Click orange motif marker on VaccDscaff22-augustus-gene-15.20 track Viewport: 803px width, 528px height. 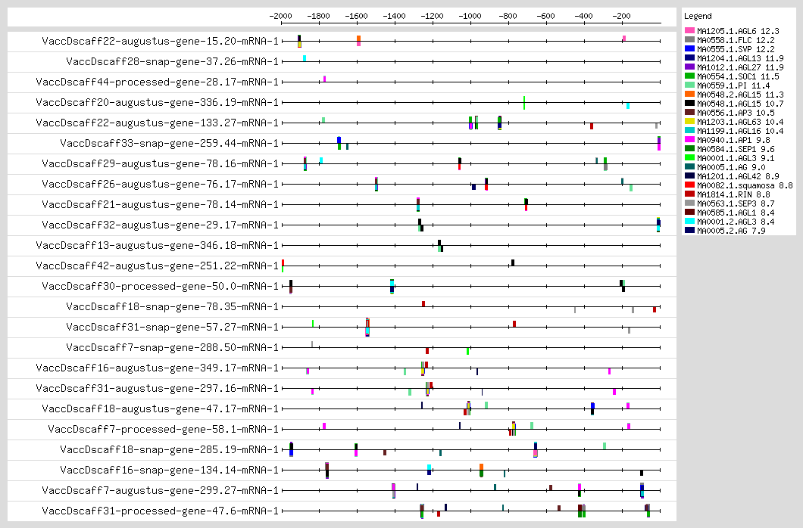pos(358,41)
